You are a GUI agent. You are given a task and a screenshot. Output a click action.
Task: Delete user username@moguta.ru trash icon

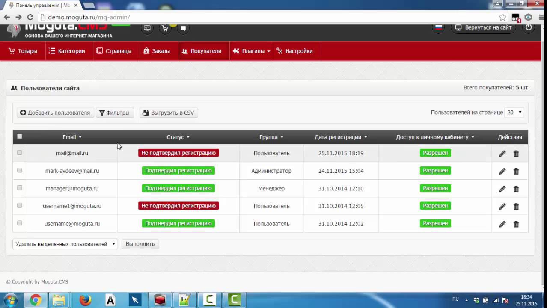(x=516, y=224)
